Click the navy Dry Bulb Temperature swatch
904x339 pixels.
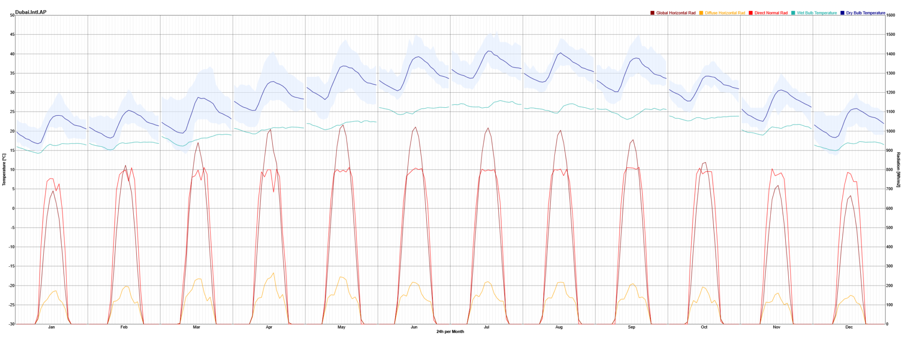tap(843, 13)
